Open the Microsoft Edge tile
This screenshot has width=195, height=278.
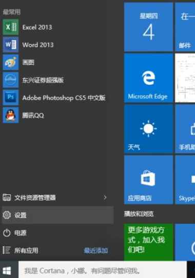click(x=148, y=78)
